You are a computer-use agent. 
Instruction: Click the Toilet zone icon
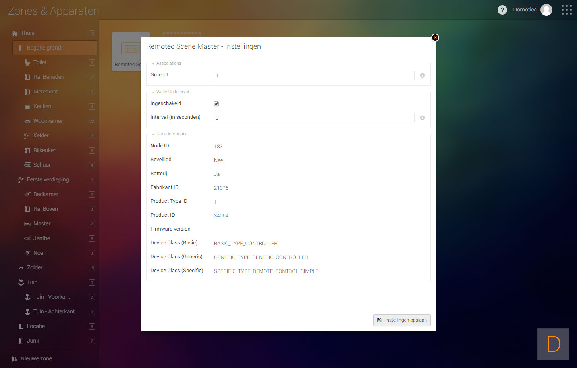[27, 63]
